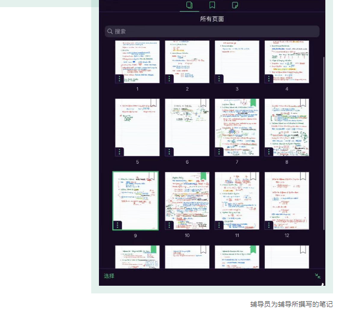The width and height of the screenshot is (338, 311).
Task: Open three-dot options on page 12
Action: [x=269, y=225]
